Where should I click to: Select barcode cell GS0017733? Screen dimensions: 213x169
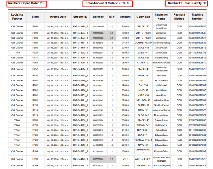click(98, 135)
